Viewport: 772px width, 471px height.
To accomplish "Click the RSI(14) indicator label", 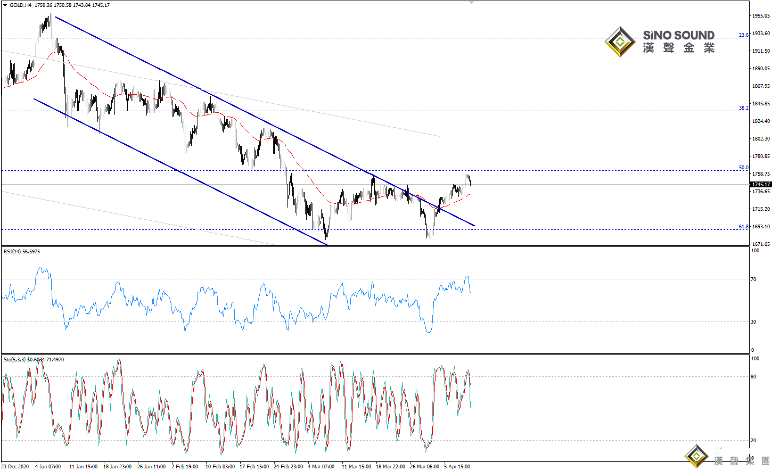I will click(22, 252).
